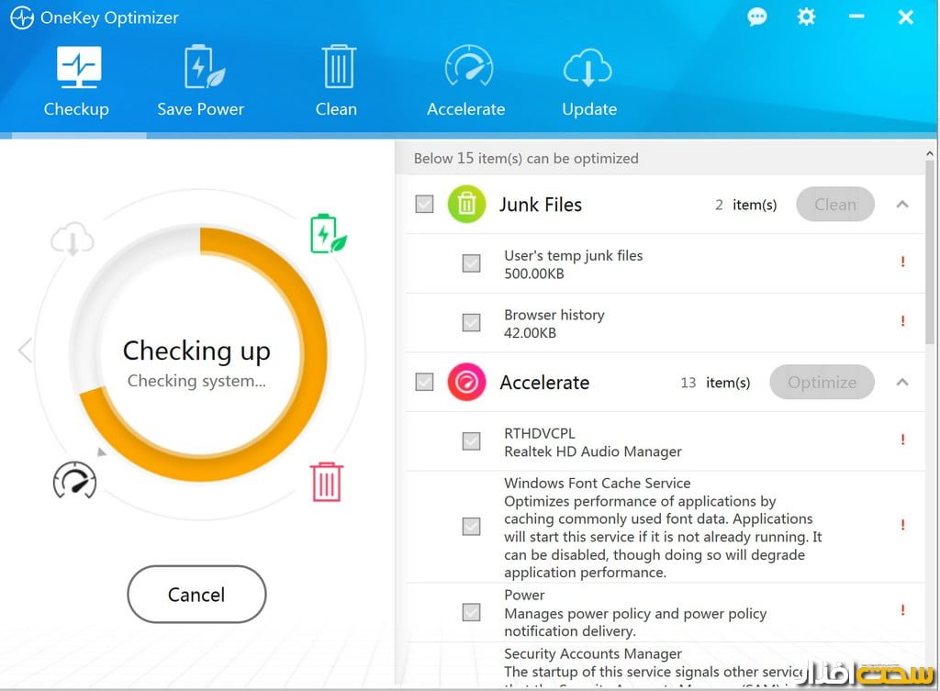Click the vertical scrollbar in the results list
Screen dimensions: 940x691
931,257
